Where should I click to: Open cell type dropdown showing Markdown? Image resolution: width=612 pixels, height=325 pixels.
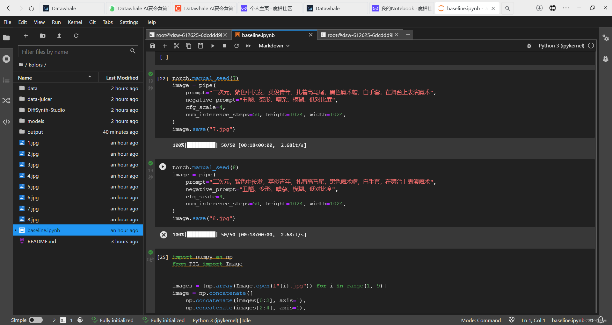point(274,46)
